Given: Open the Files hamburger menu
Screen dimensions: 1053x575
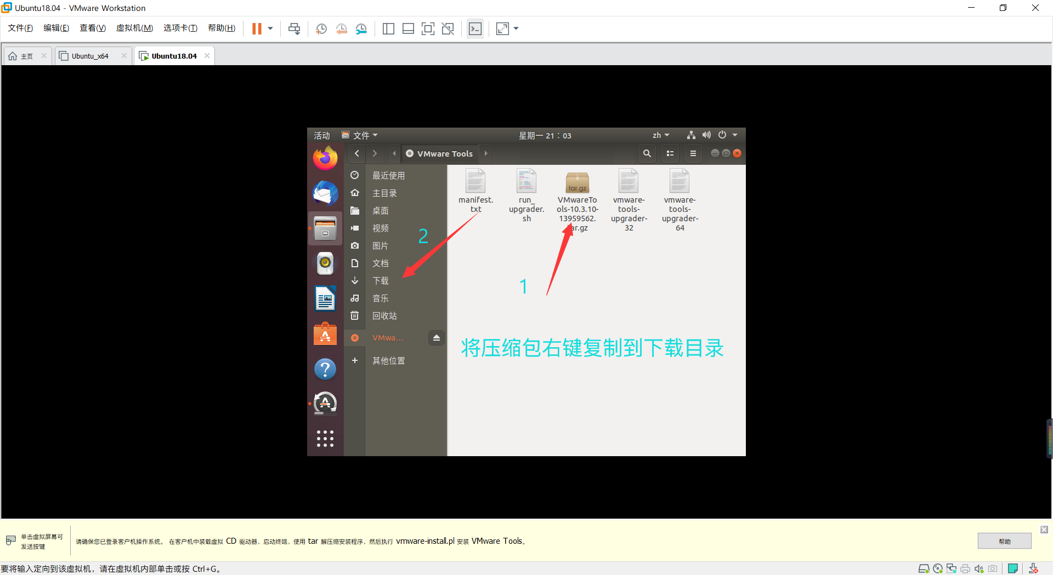Looking at the screenshot, I should pos(693,153).
